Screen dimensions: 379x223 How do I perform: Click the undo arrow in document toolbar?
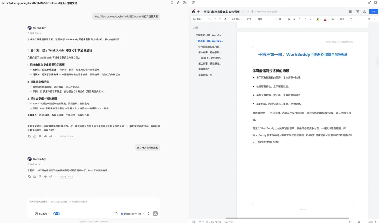point(209,19)
